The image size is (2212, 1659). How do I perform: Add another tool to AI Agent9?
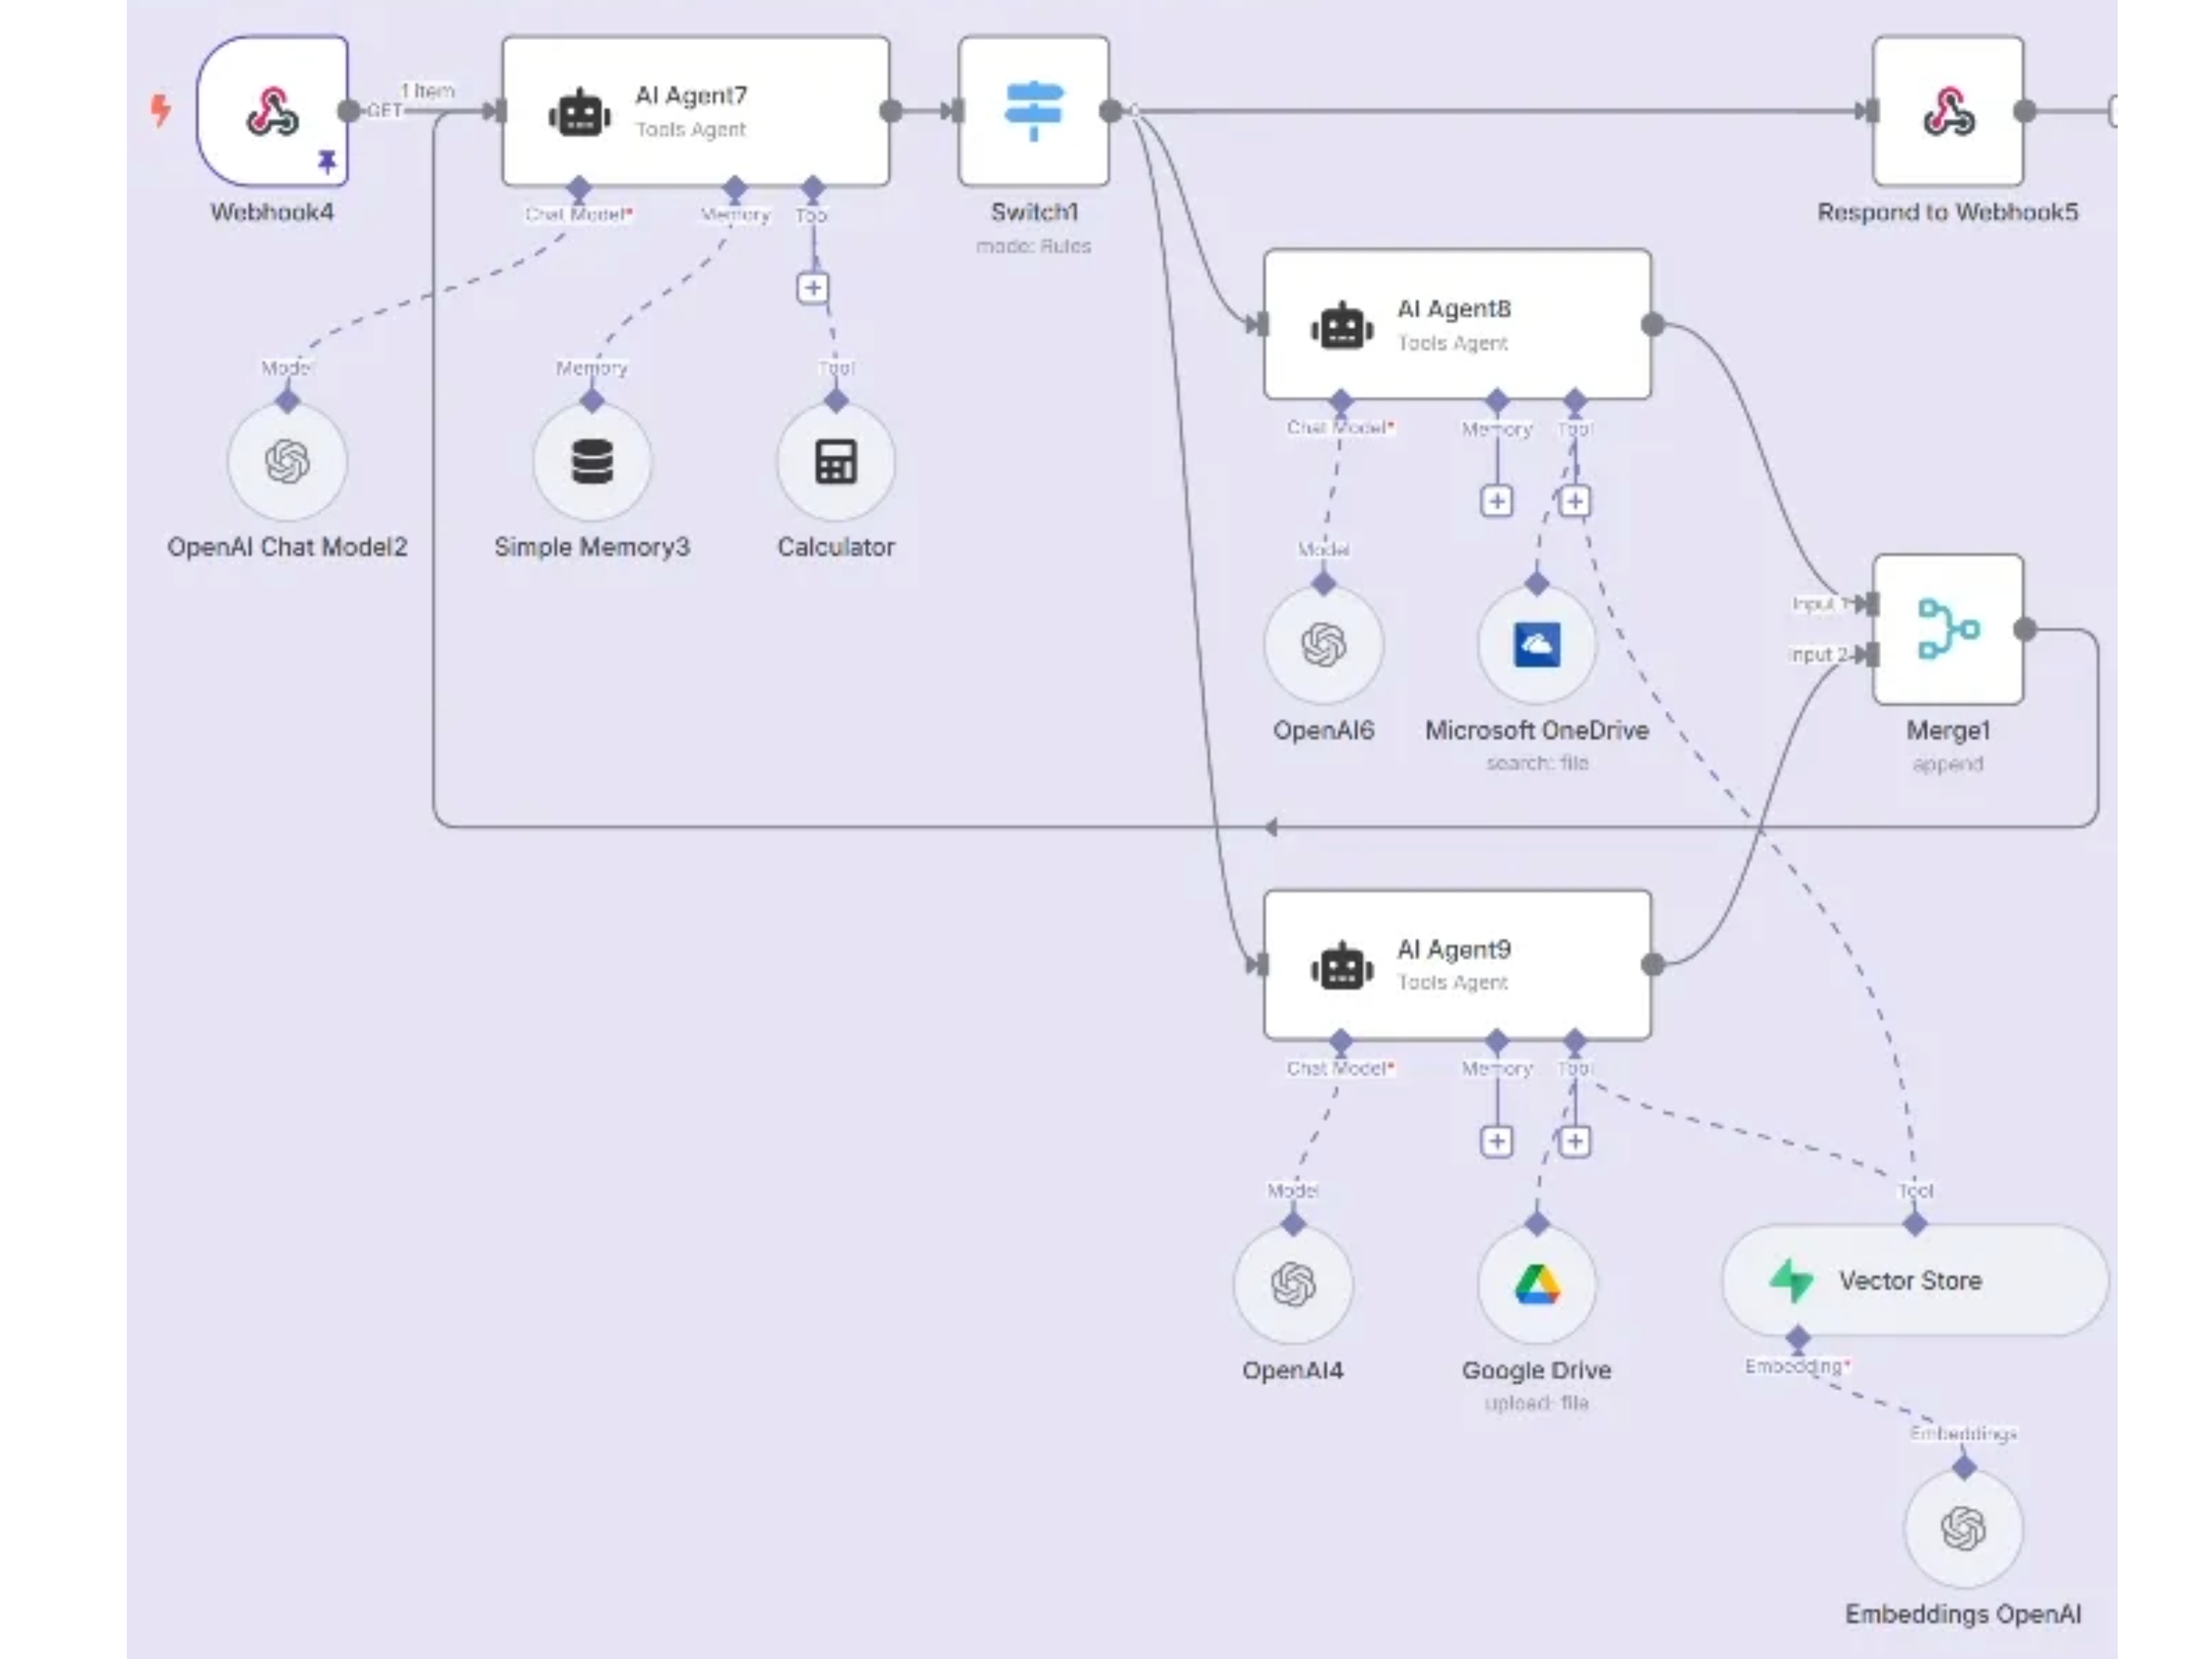click(x=1574, y=1141)
